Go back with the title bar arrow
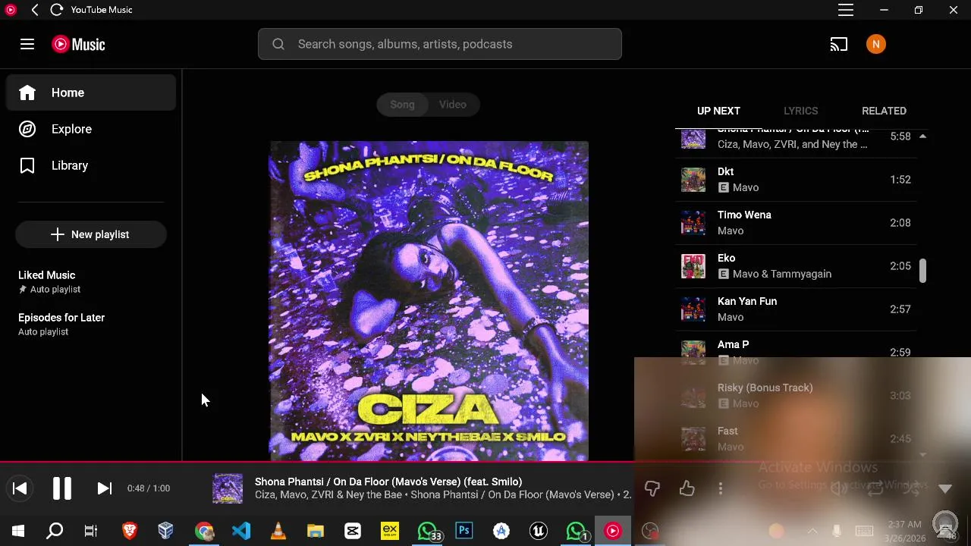The image size is (971, 546). pyautogui.click(x=35, y=10)
